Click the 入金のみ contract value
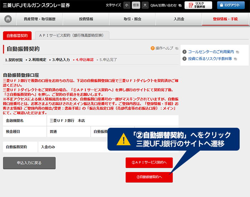This screenshot has height=197, width=250. tap(48, 147)
